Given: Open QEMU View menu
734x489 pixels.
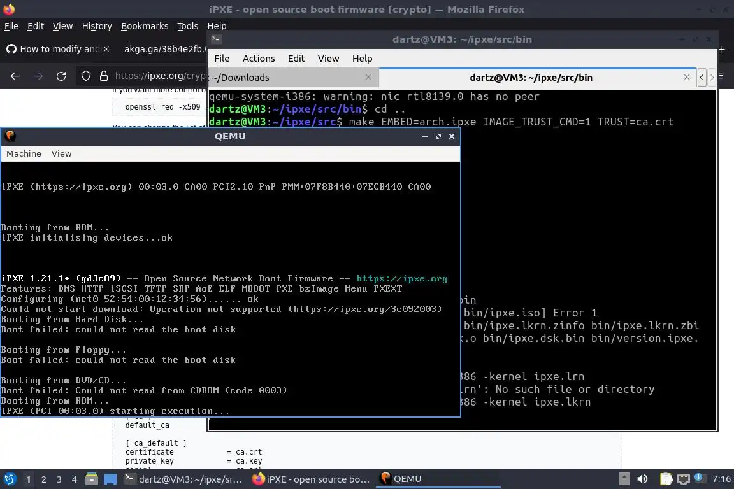Looking at the screenshot, I should pyautogui.click(x=61, y=153).
